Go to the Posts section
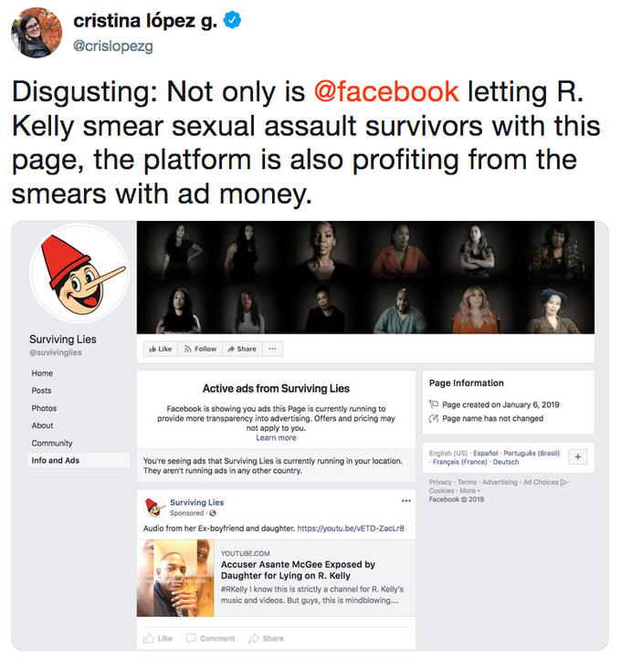The image size is (621, 659). (x=41, y=391)
